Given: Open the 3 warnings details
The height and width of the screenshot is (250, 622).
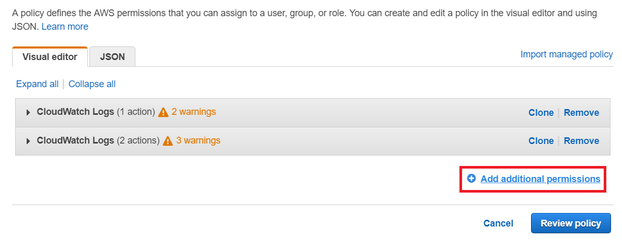Looking at the screenshot, I should coord(198,140).
